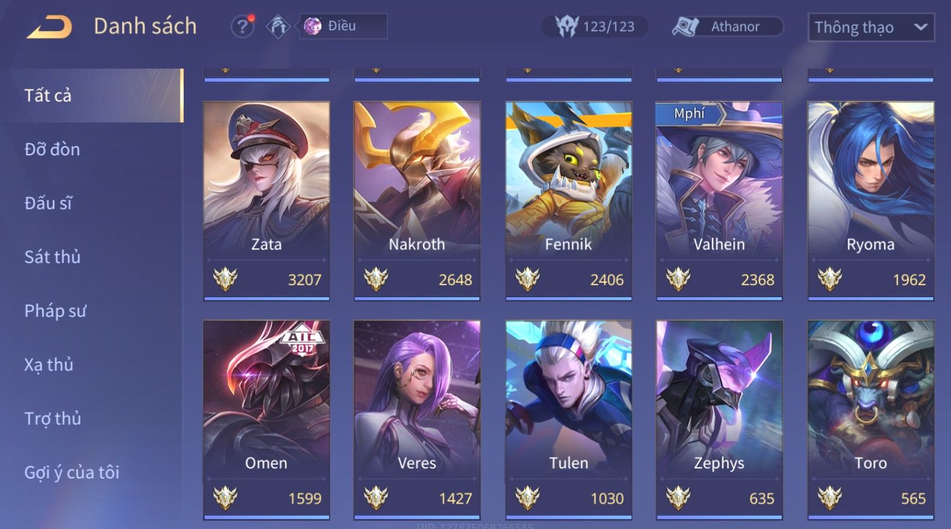
Task: Click the Thông thạo dropdown chevron arrow
Action: click(921, 27)
